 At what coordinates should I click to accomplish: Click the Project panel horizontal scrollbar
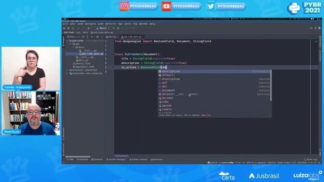77,157
